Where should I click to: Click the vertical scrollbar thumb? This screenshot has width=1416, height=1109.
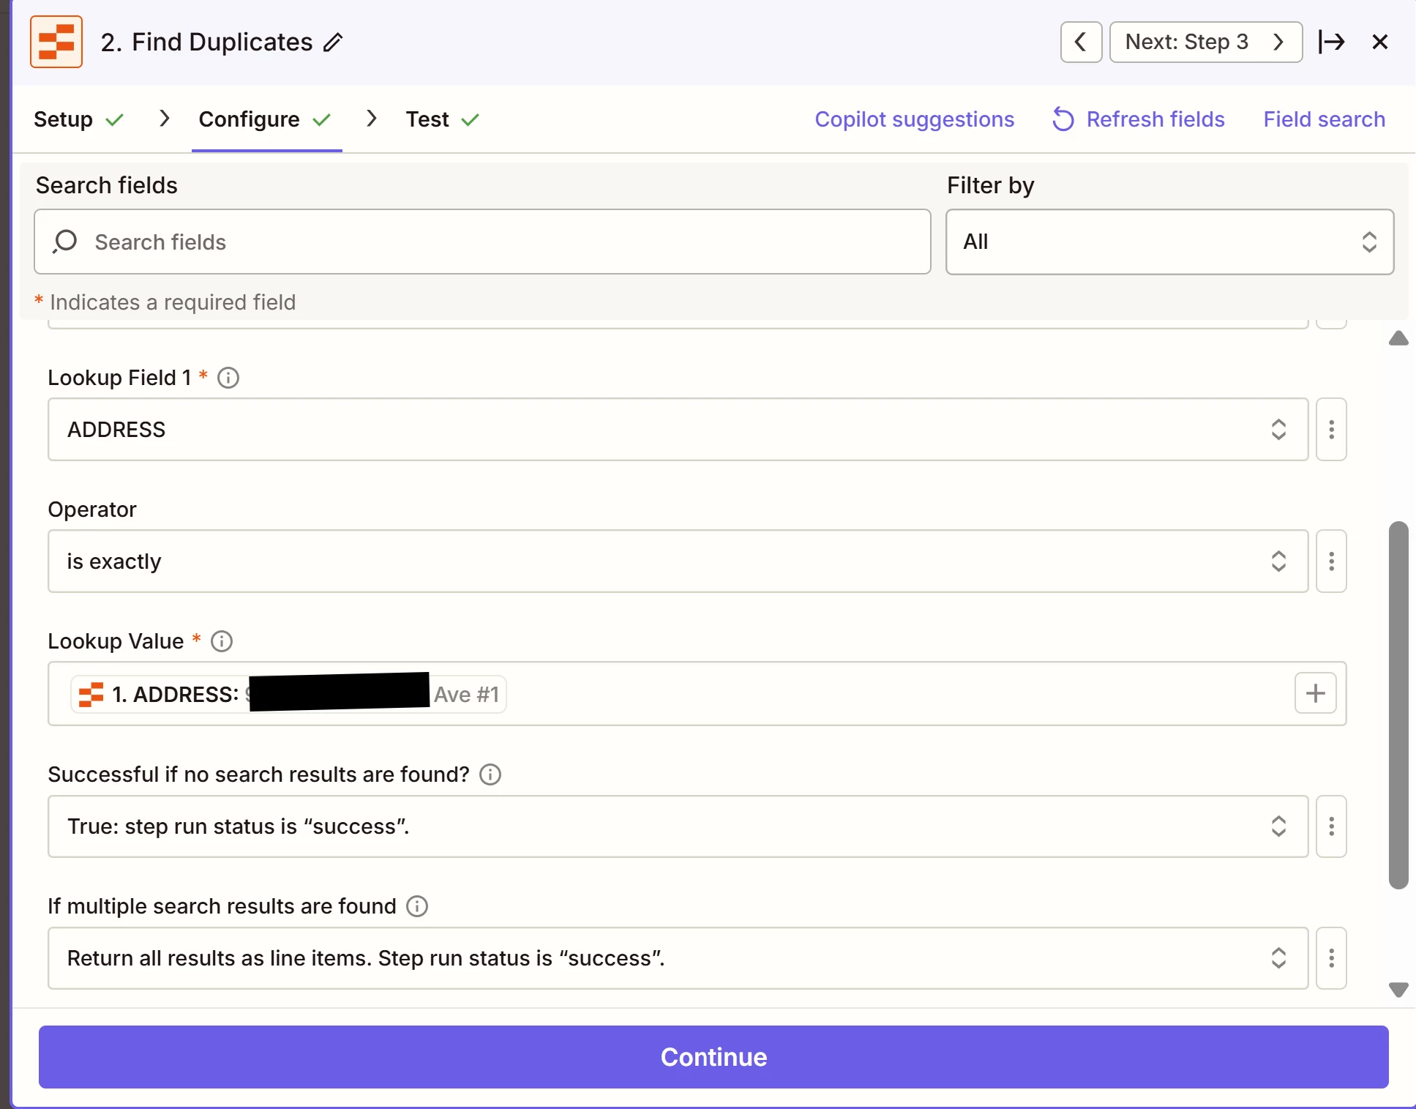[x=1398, y=705]
